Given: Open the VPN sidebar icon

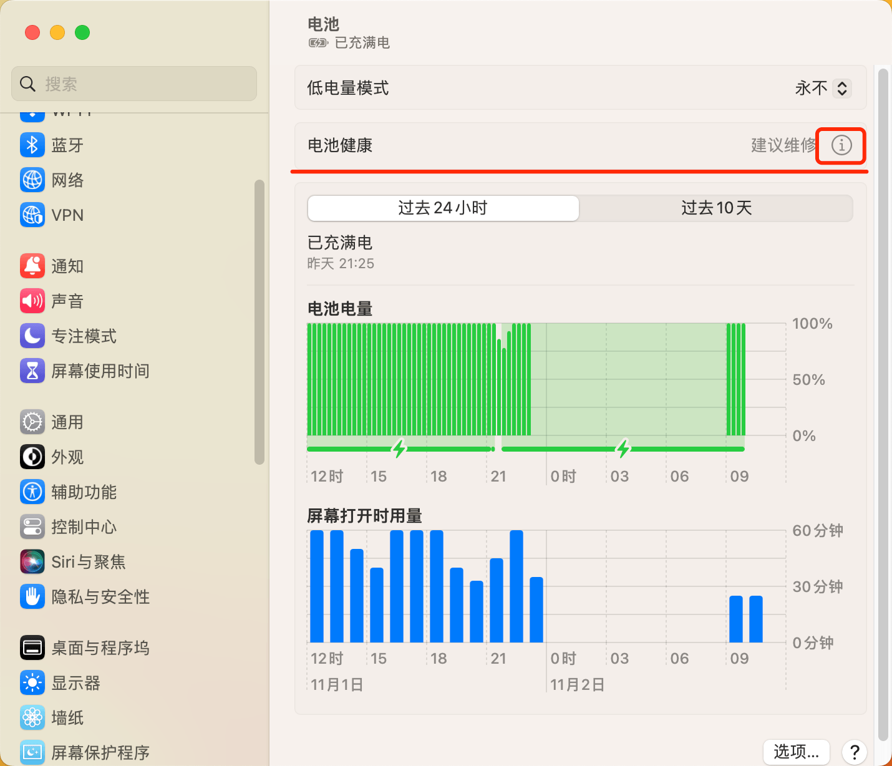Looking at the screenshot, I should [32, 215].
